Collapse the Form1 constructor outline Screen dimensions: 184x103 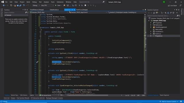pos(40,36)
